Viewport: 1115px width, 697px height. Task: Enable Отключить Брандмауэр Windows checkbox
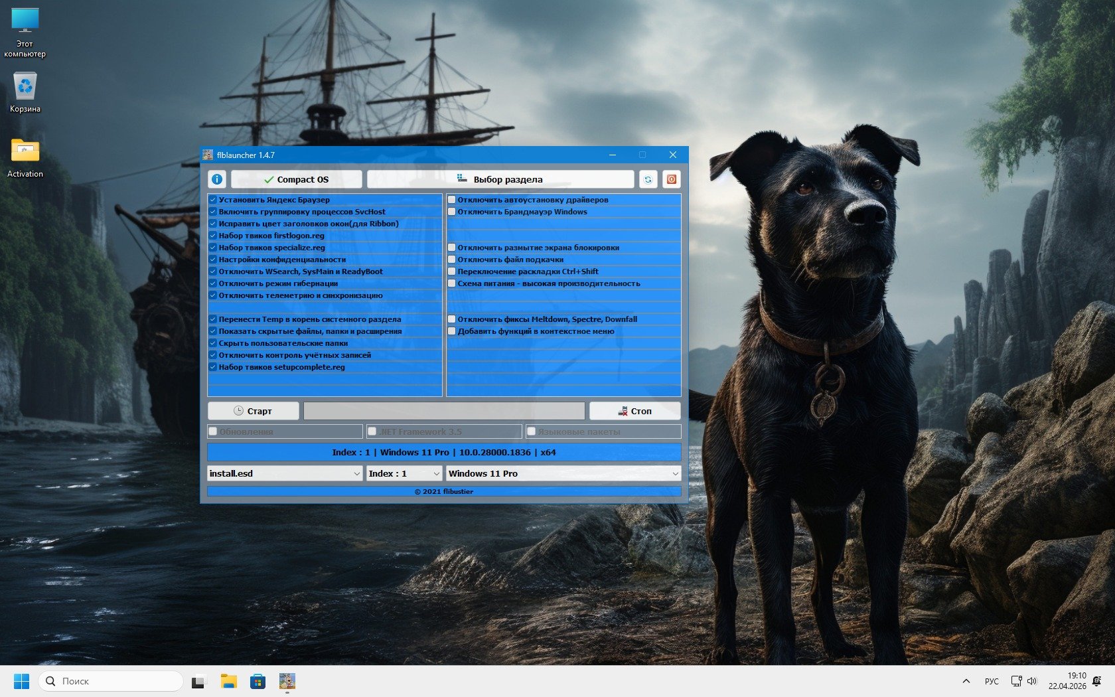pos(452,212)
